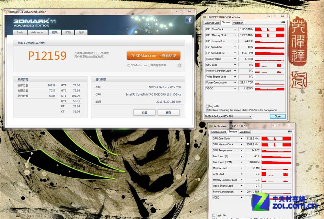Minimize the 3DMark 11 Advanced Edition window
Screen dimensions: 324x219
coord(175,11)
